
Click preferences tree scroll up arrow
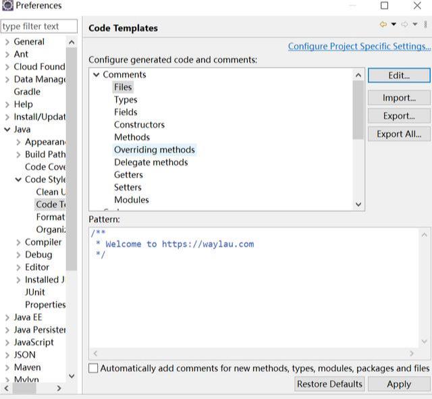pyautogui.click(x=72, y=42)
